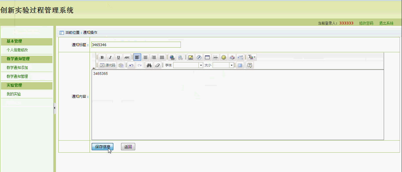Open the editor help icon
Viewport: 402px width, 172px height.
[x=250, y=65]
